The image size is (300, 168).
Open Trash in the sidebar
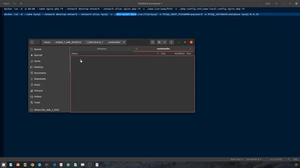[49, 103]
